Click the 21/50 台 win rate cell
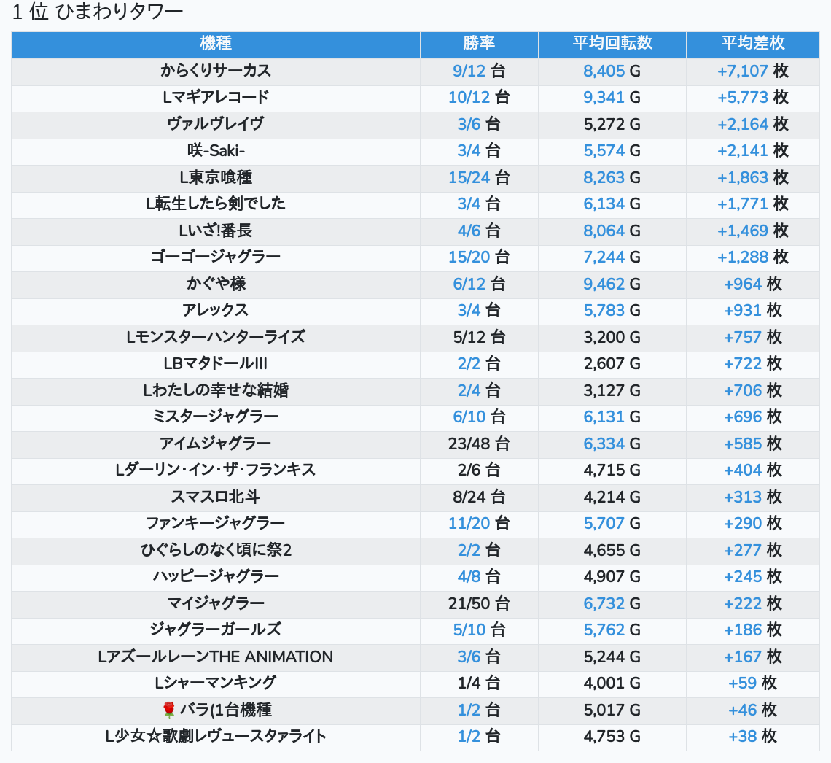 (x=479, y=604)
